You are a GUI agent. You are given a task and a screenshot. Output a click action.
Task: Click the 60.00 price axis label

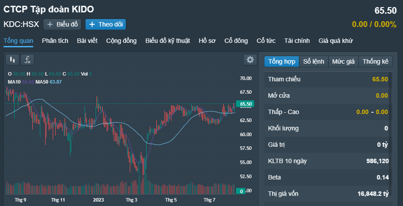246,134
